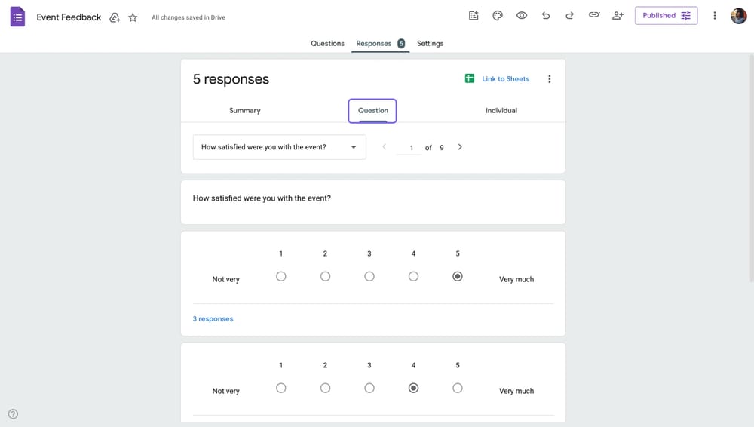Image resolution: width=754 pixels, height=427 pixels.
Task: Open the Individual responses view
Action: [x=501, y=110]
